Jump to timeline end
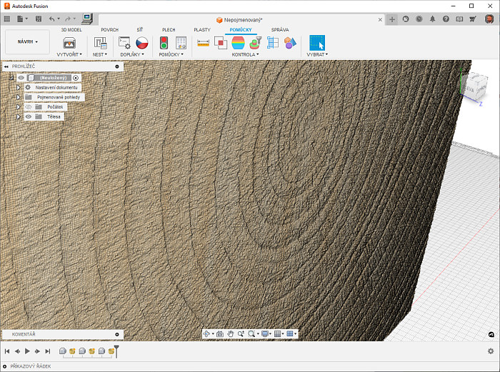500x372 pixels. click(48, 351)
